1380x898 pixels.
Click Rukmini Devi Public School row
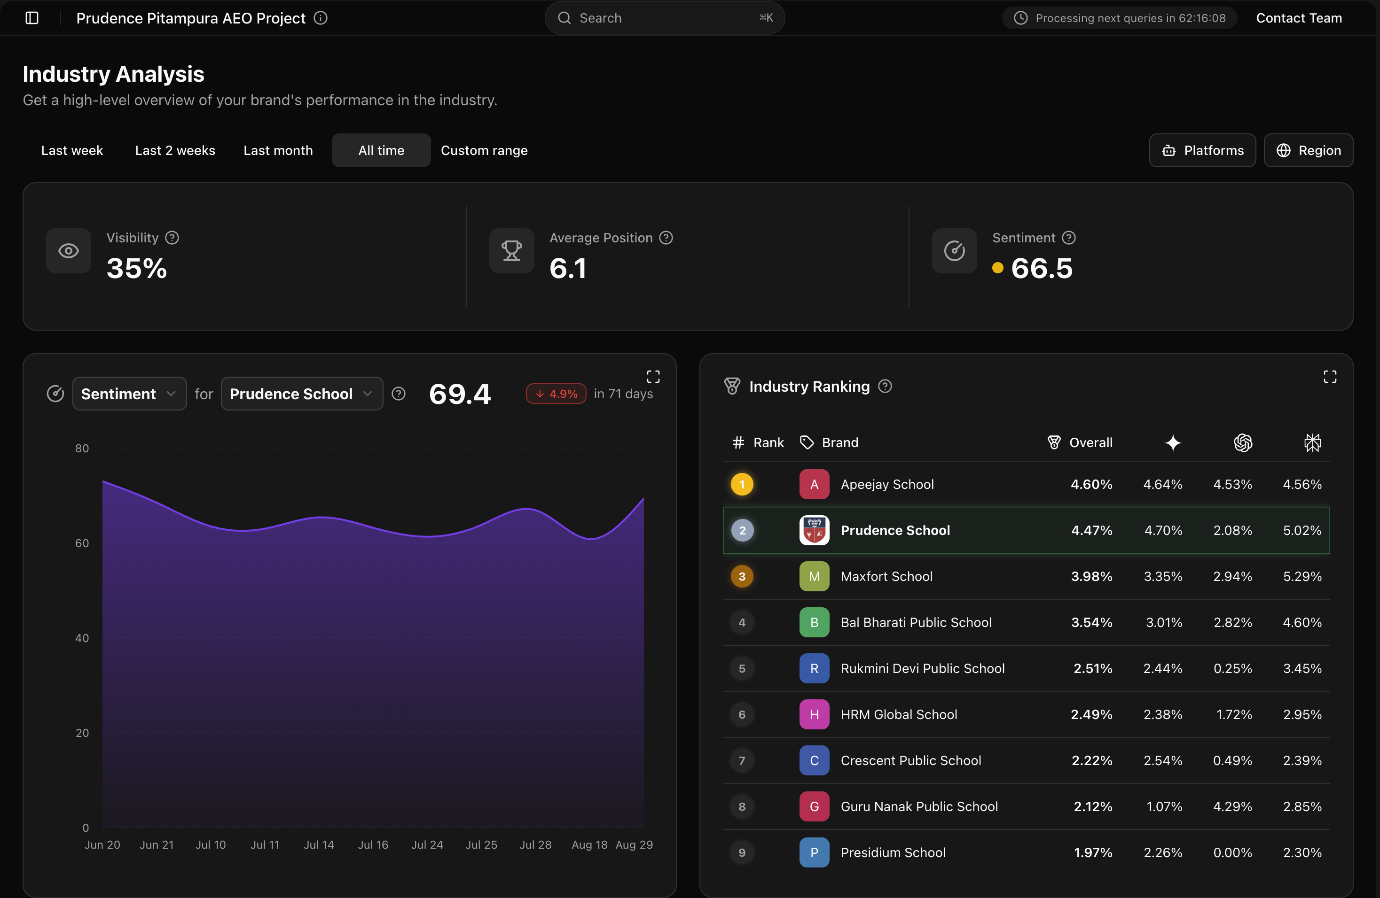click(1026, 669)
